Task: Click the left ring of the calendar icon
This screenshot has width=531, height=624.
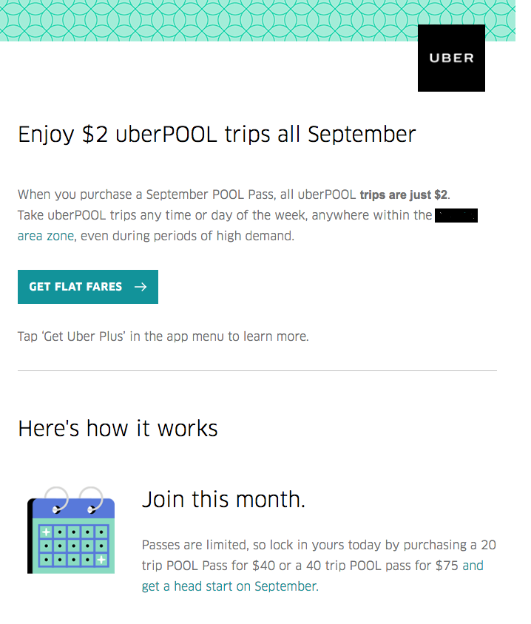Action: pos(55,499)
